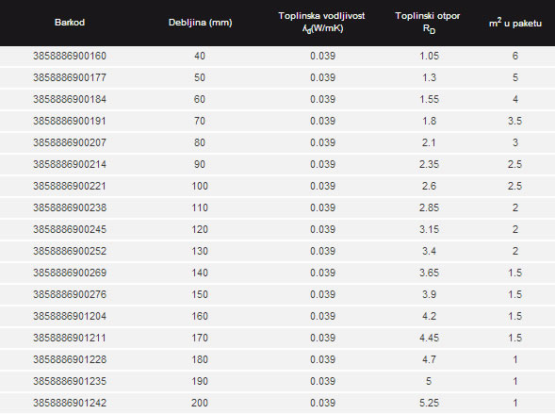Select barcode 3858886901204
555x414 pixels.
pyautogui.click(x=70, y=316)
